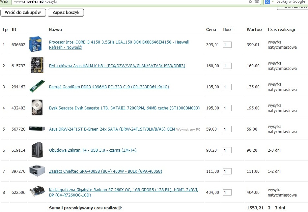The width and height of the screenshot is (308, 212).
Task: Click the Czas realizacji column header
Action: pos(281,29)
